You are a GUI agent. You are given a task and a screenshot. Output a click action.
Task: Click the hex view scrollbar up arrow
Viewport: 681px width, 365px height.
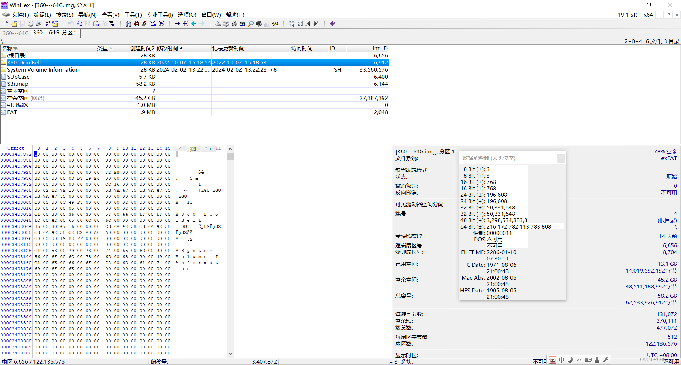point(231,149)
